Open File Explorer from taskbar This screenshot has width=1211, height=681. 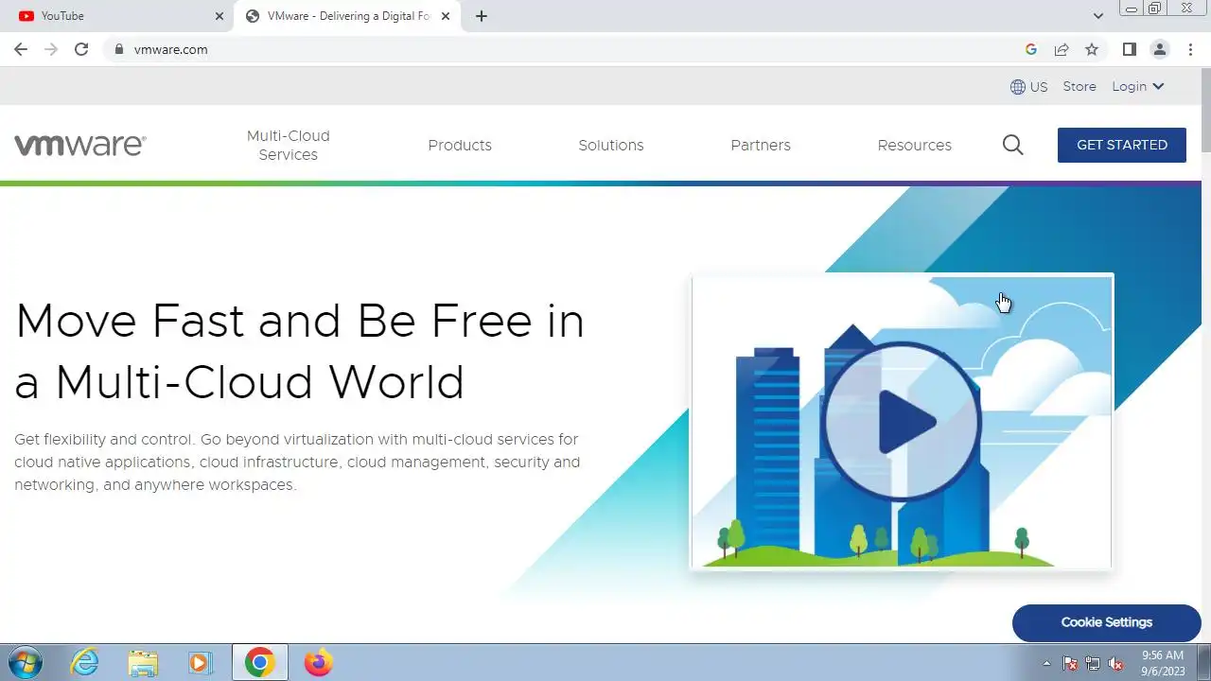point(143,662)
